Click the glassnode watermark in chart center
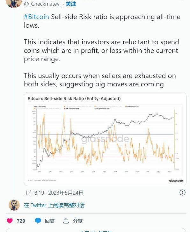Image resolution: width=190 pixels, height=232 pixels. click(x=105, y=139)
